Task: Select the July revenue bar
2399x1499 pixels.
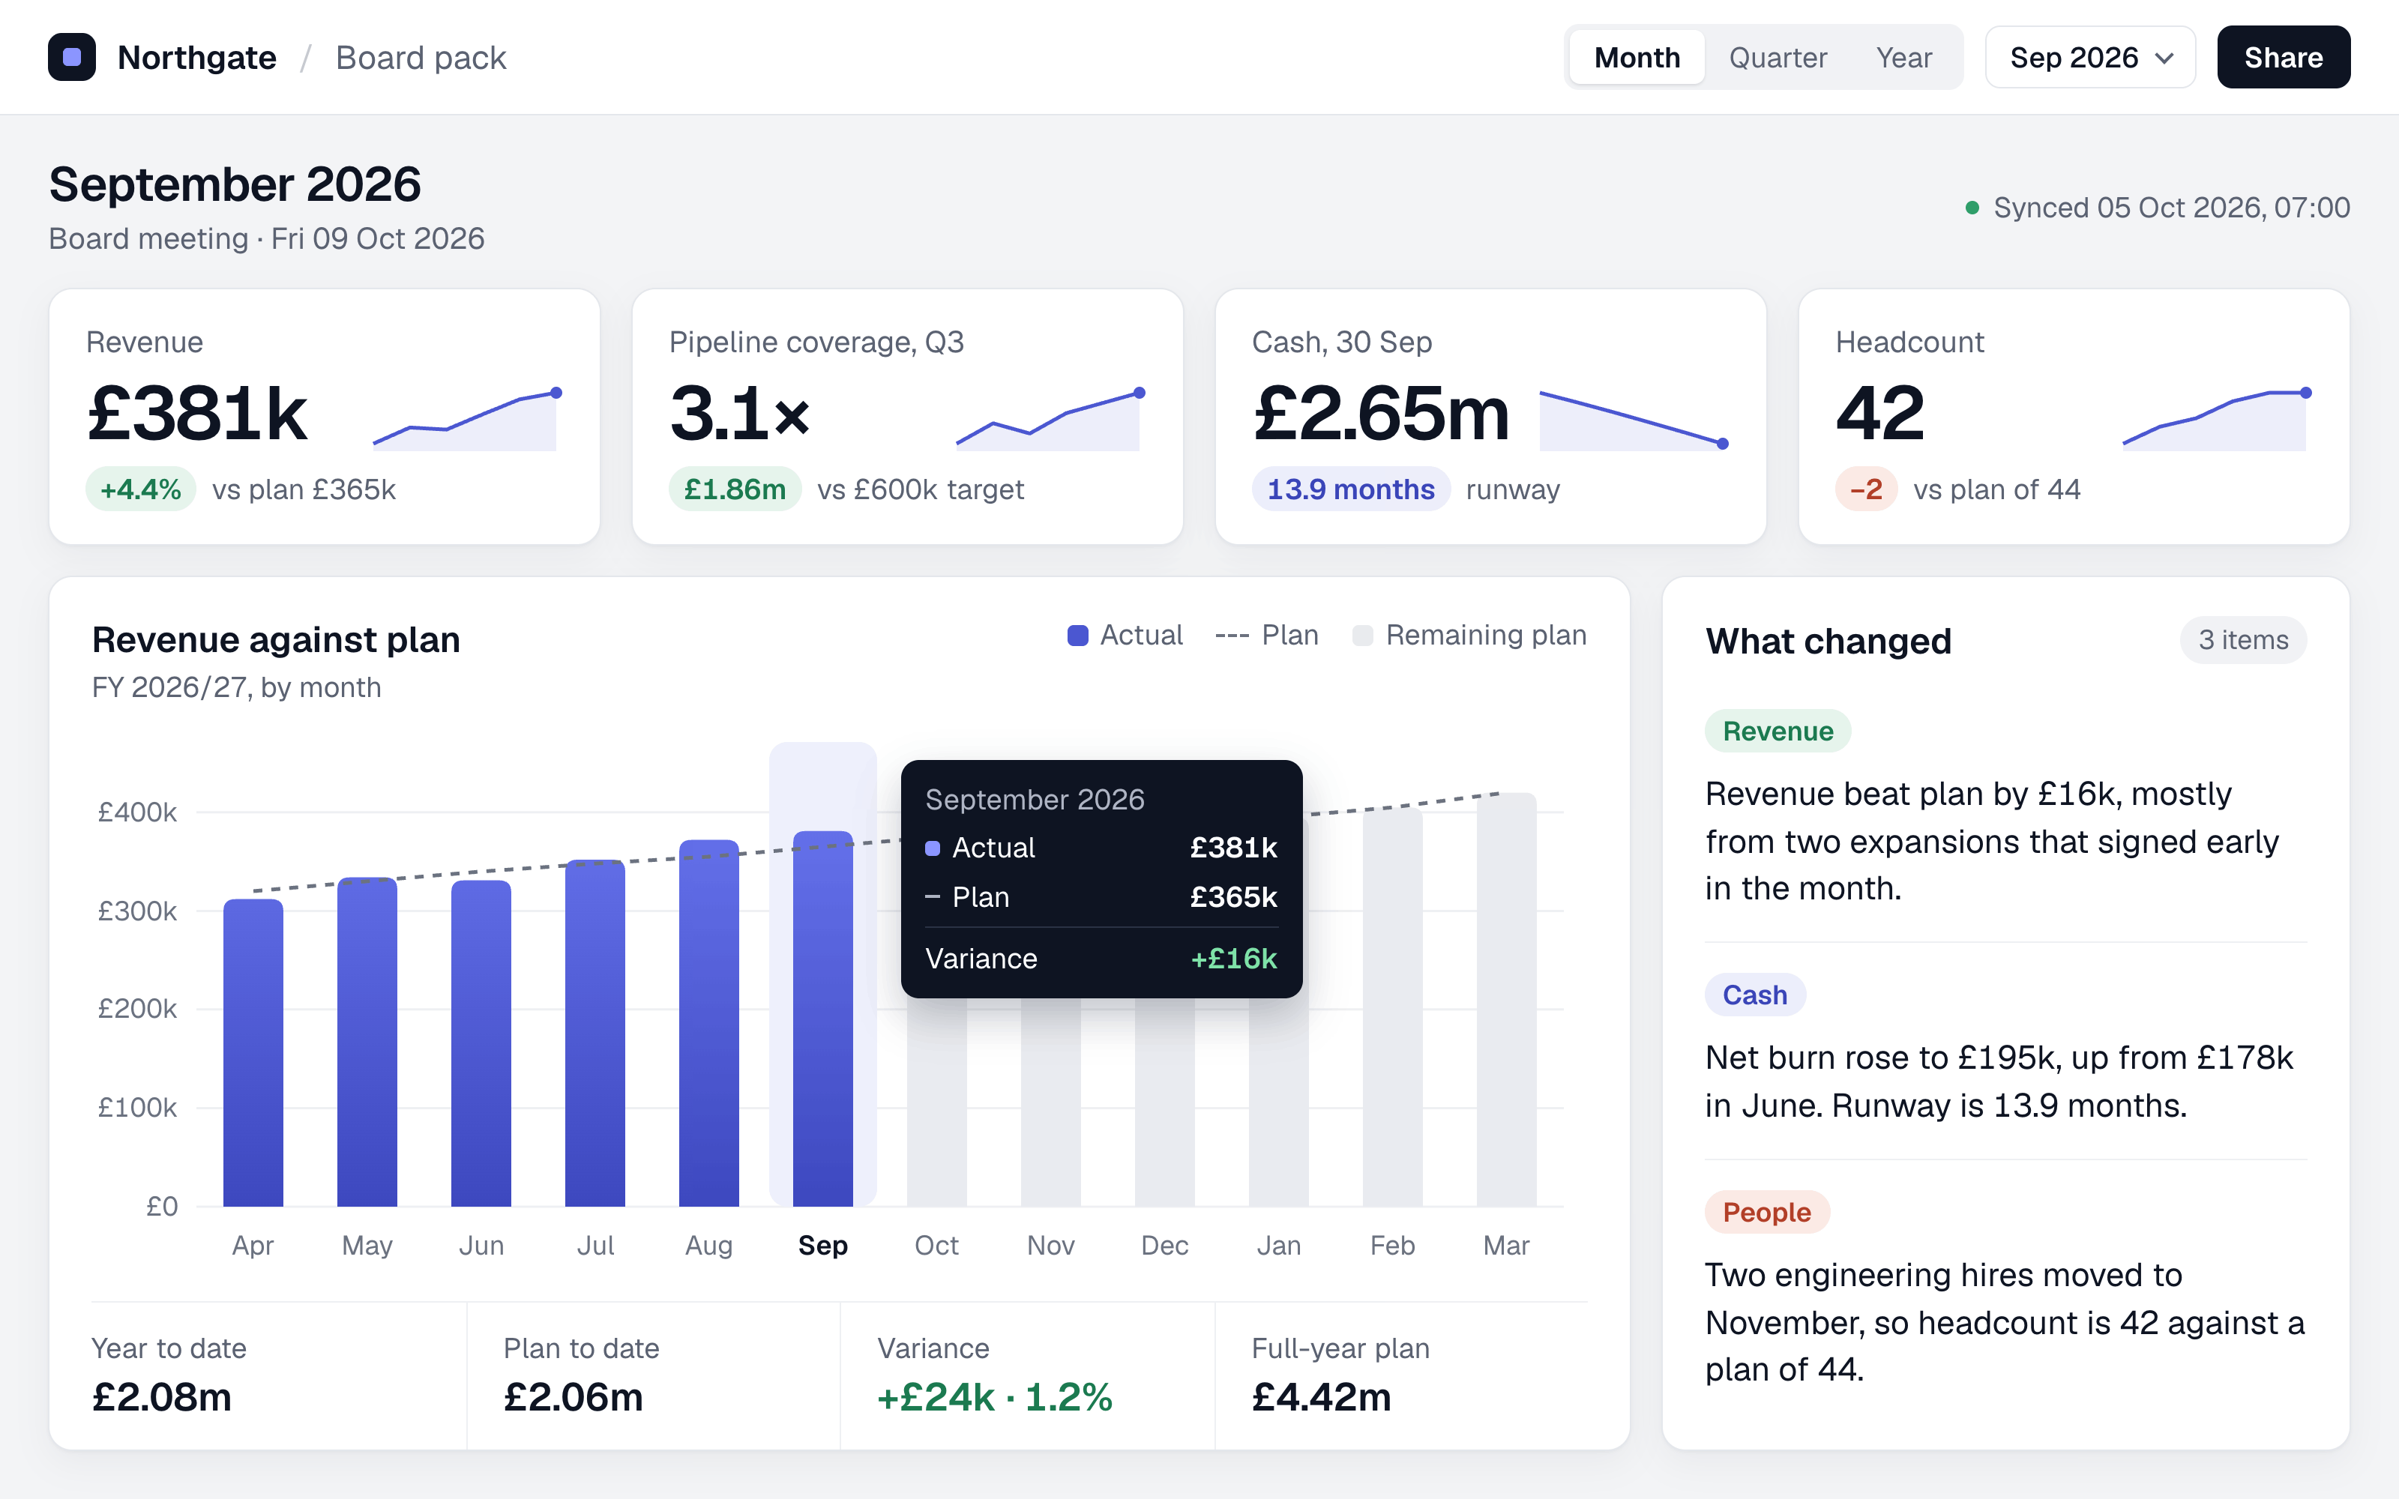Action: point(595,1033)
